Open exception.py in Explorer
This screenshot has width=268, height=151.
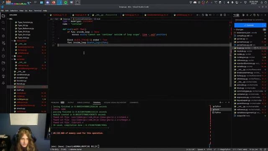(22, 78)
